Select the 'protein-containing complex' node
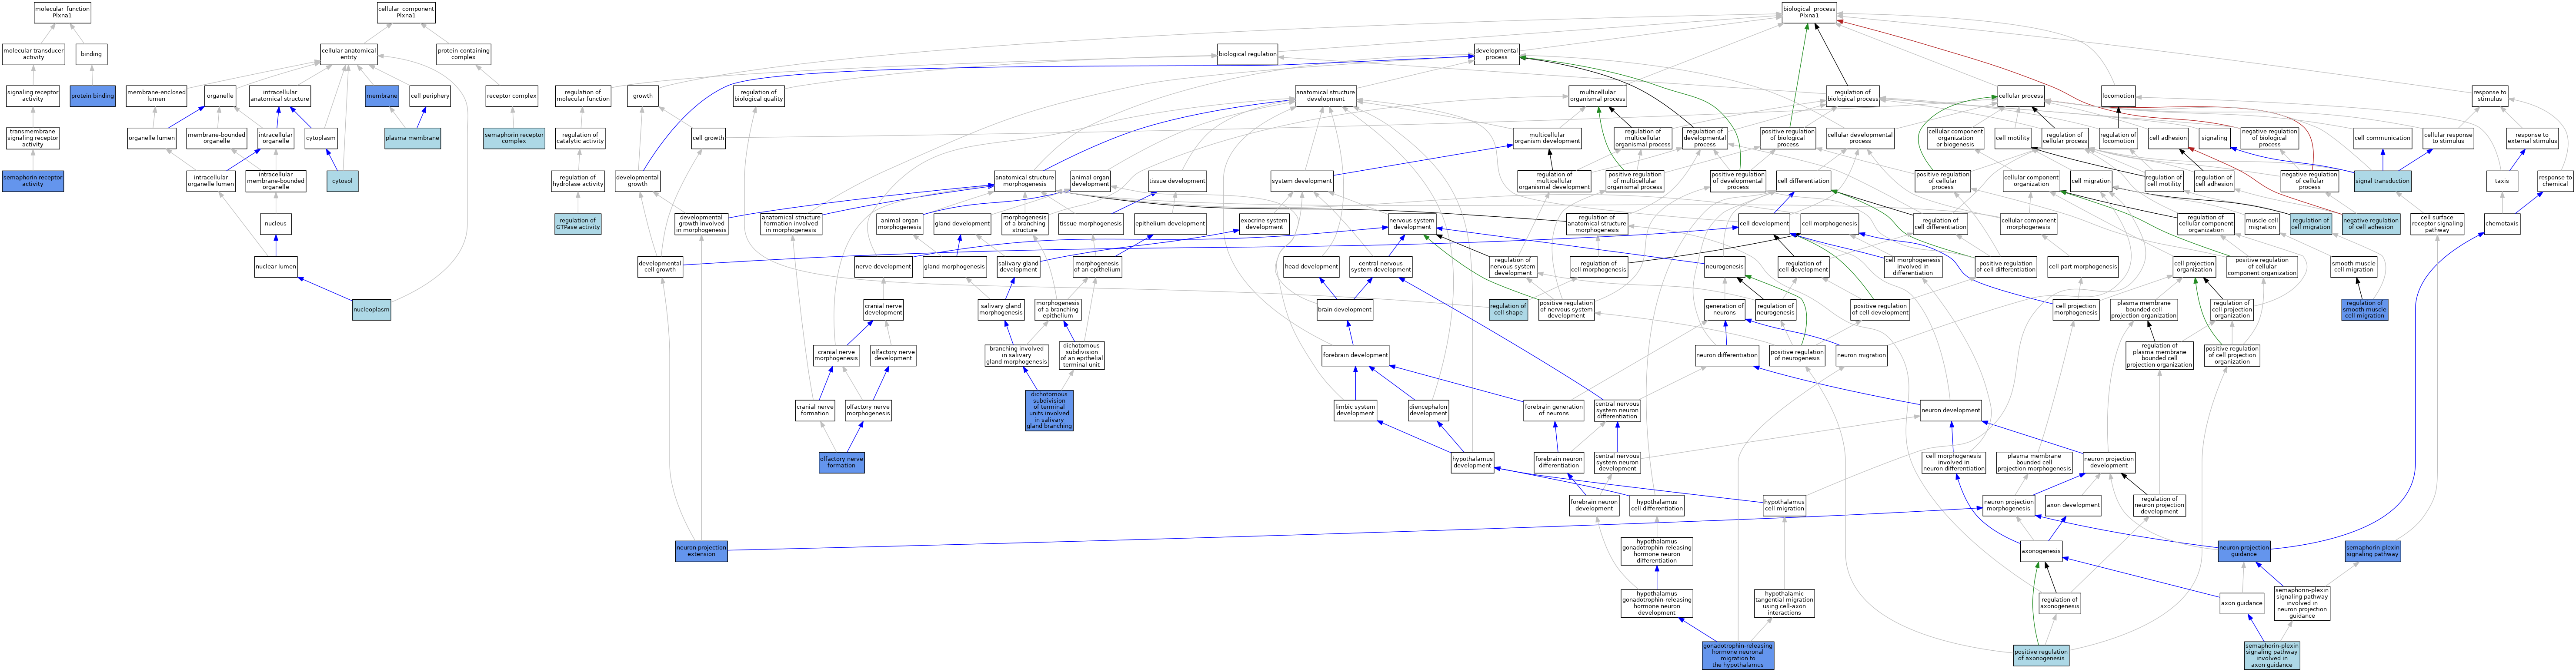 tap(463, 54)
